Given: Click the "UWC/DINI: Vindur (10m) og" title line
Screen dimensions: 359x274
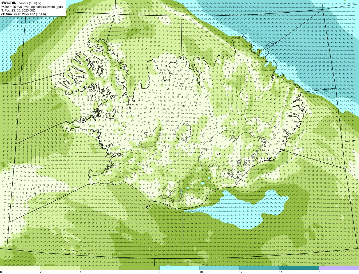Looking at the screenshot, I should [21, 3].
